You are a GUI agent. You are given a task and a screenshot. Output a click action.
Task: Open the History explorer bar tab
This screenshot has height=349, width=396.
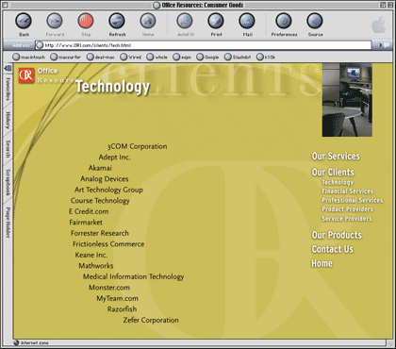pyautogui.click(x=8, y=120)
